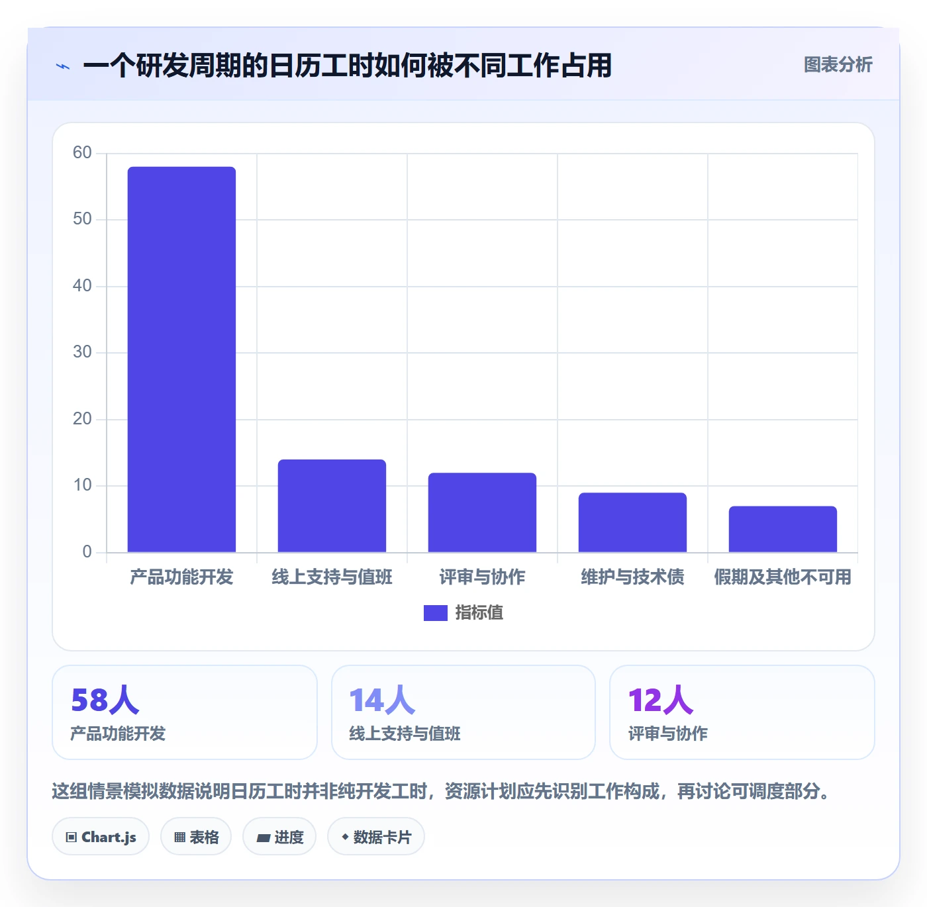Viewport: 927px width, 907px height.
Task: Click the y-axis value 60
Action: tap(82, 153)
